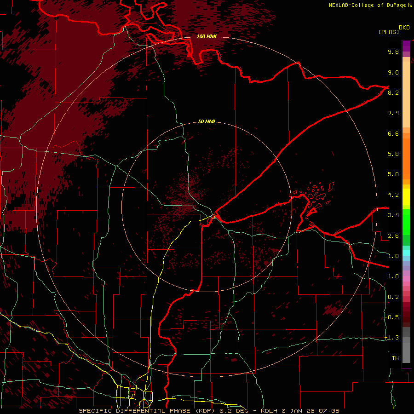Click the 6.6 scale value
Viewport: 414px width, 414px height.
[393, 133]
